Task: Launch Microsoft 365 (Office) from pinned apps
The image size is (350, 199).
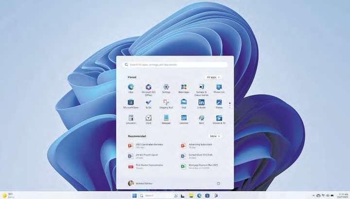Action: click(148, 90)
